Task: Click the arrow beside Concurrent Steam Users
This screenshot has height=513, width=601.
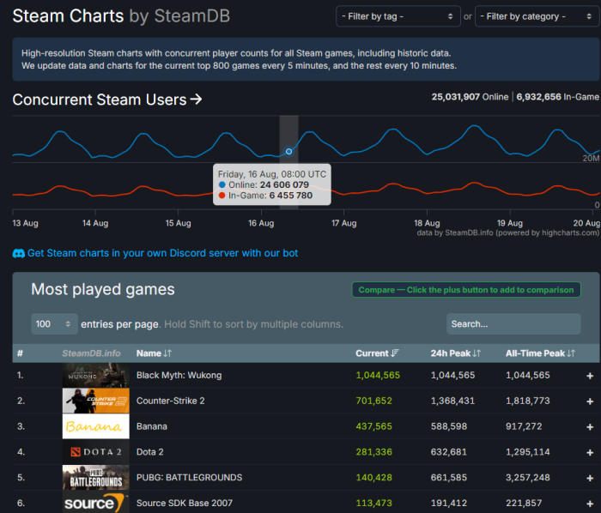Action: tap(196, 100)
